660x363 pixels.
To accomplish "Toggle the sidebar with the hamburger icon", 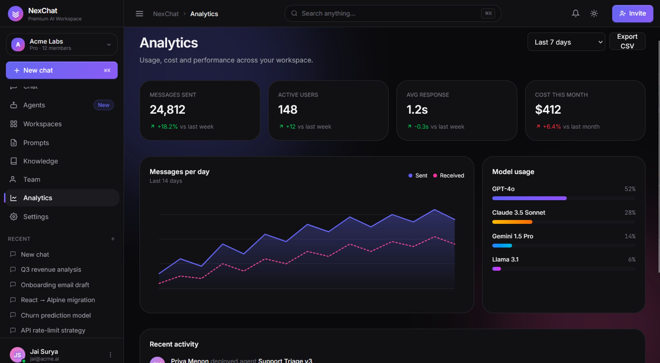I will pyautogui.click(x=139, y=14).
